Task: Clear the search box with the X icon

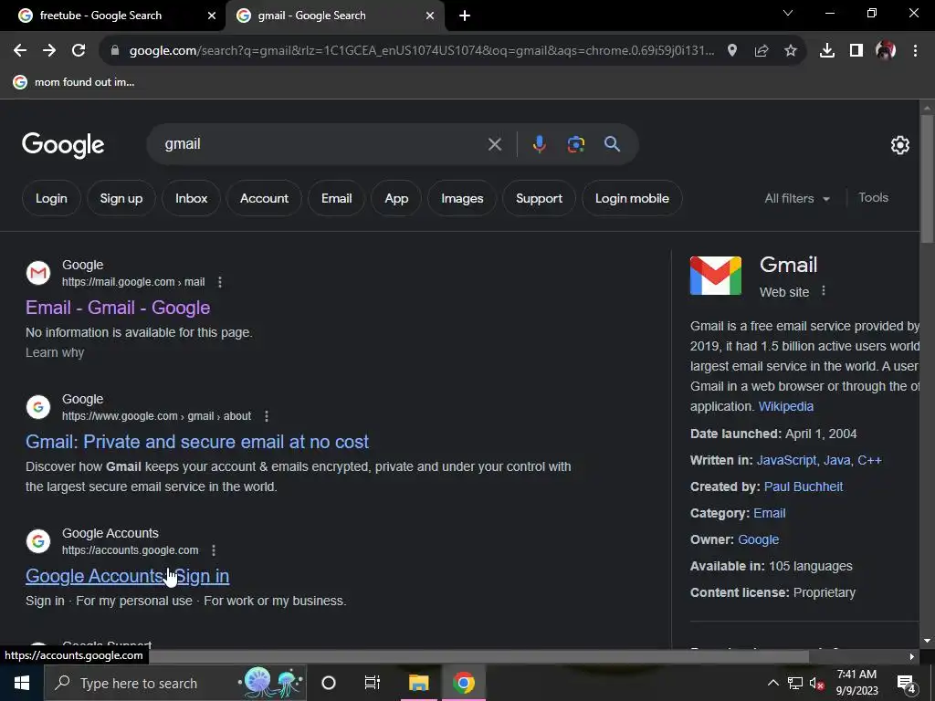Action: [x=495, y=144]
